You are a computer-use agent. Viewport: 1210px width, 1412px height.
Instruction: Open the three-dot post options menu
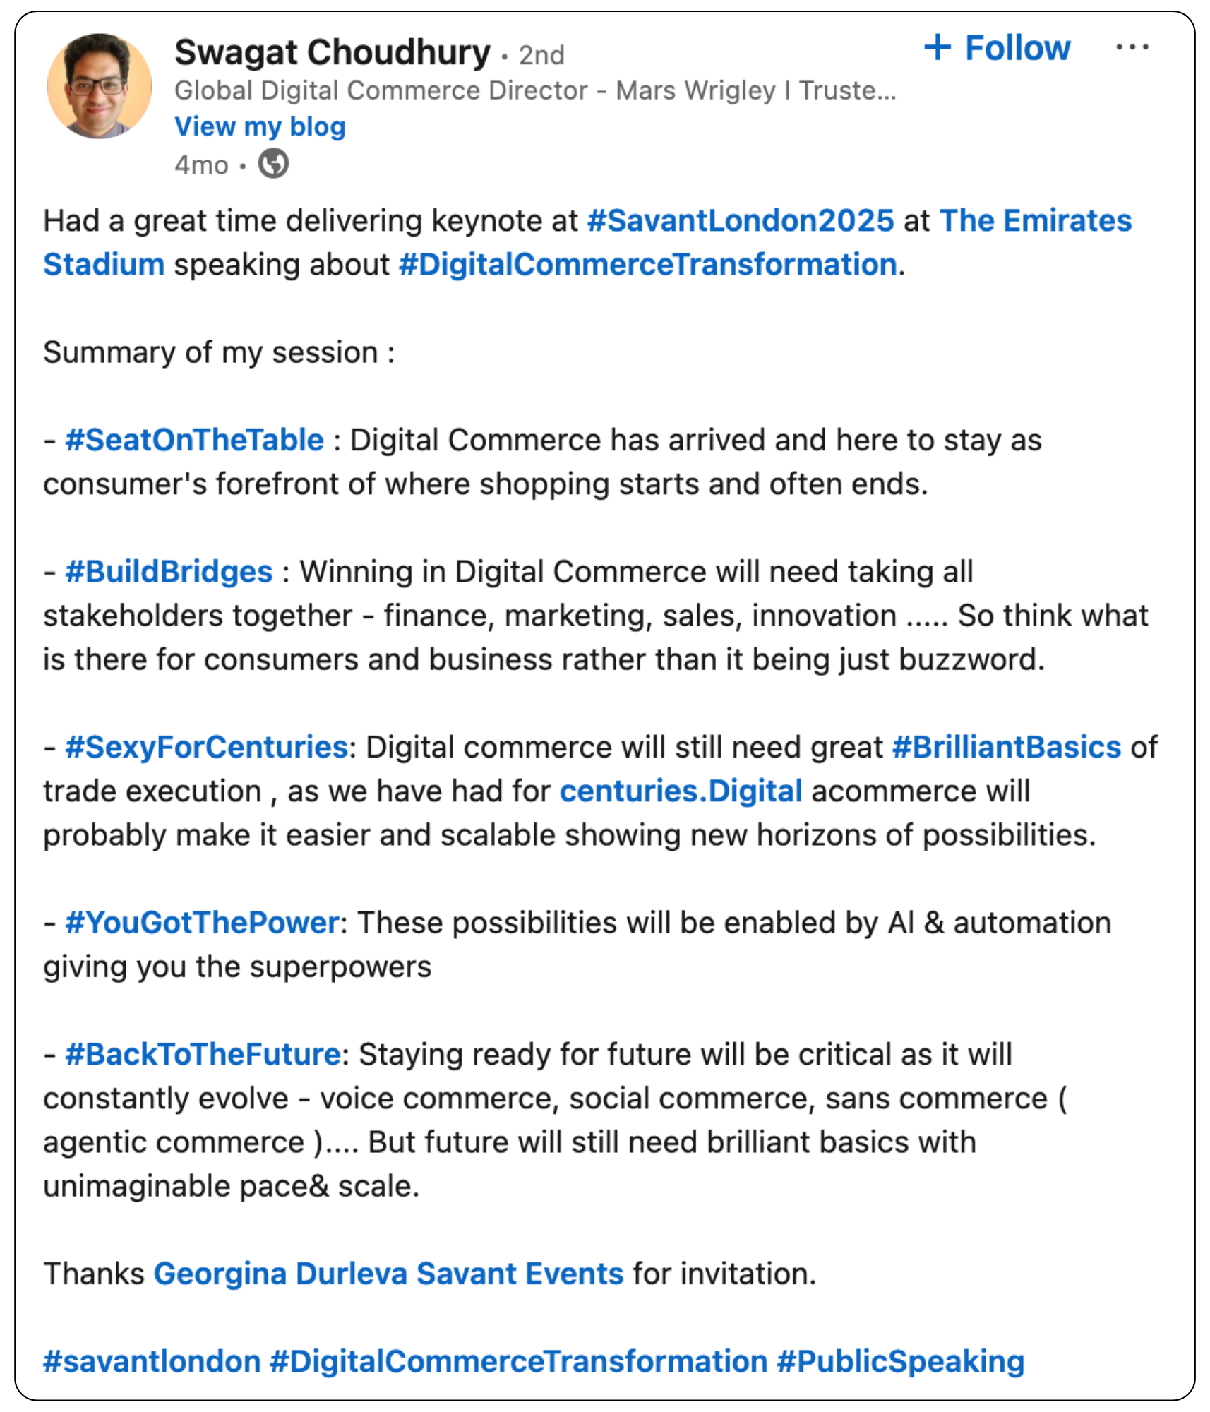pyautogui.click(x=1132, y=48)
